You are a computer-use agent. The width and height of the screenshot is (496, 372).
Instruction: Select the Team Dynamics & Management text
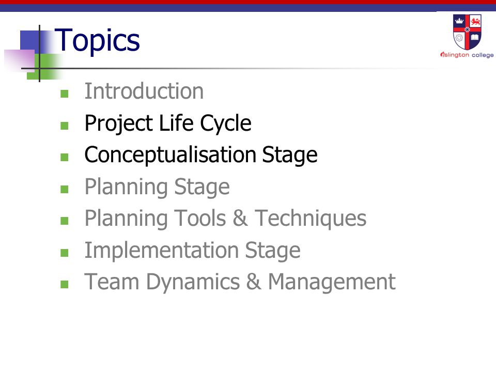pos(240,282)
